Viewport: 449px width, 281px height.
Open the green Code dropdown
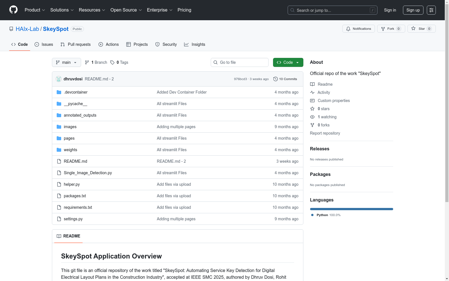pyautogui.click(x=288, y=62)
